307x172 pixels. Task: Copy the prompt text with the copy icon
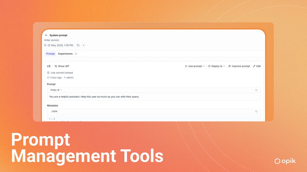point(256,90)
